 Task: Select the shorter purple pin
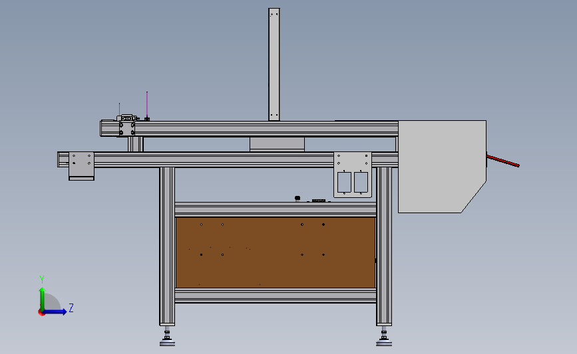[x=119, y=110]
